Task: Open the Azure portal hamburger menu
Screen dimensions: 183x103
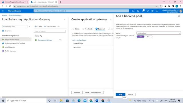Action: coord(3,11)
